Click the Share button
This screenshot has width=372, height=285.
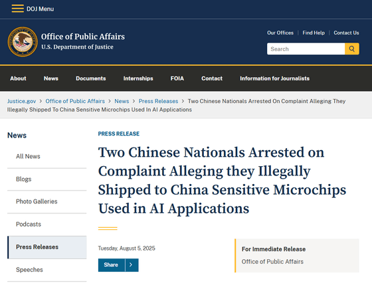111,265
